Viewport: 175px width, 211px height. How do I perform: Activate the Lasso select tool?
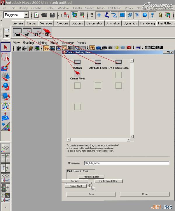[x=6, y=57]
